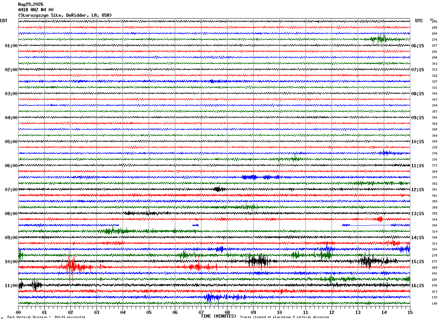
Task: Click the 06:15 UTC time label
Action: click(418, 46)
